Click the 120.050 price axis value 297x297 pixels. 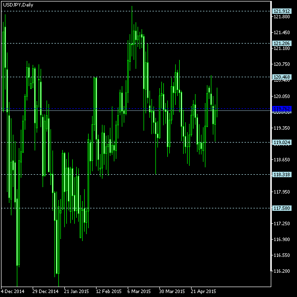282,97
